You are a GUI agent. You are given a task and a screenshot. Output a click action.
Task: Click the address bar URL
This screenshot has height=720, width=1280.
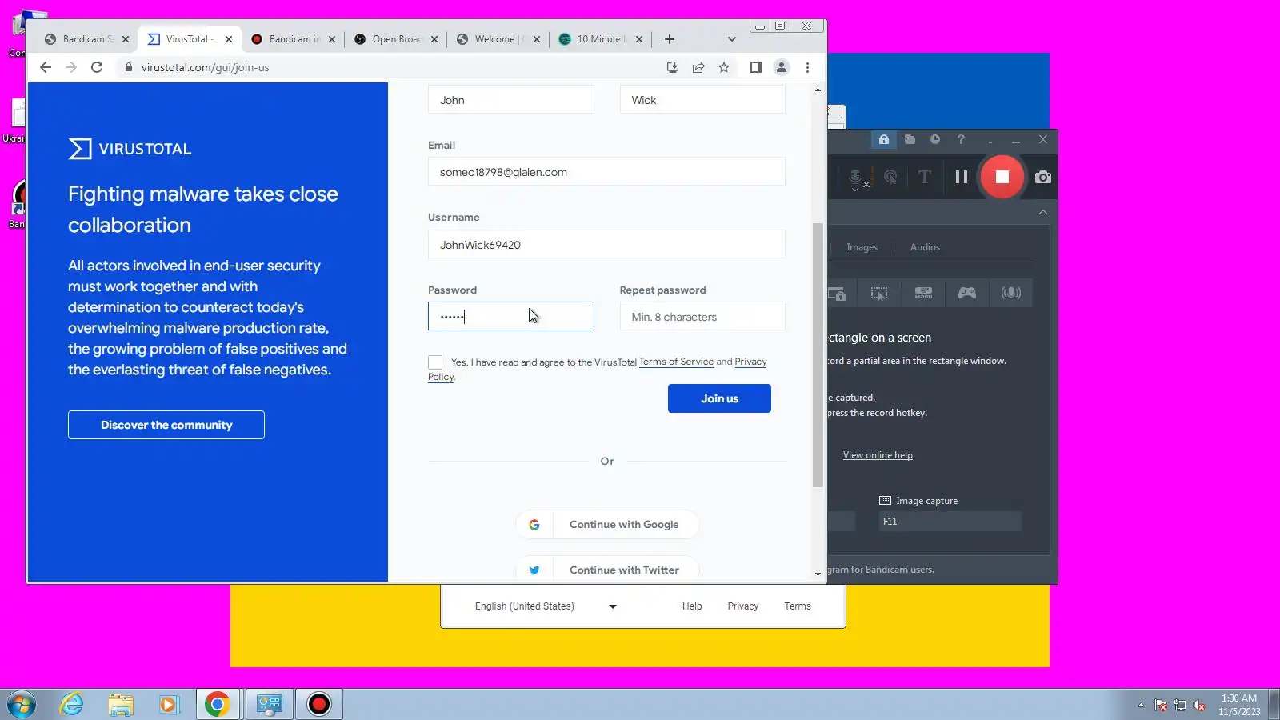(205, 67)
